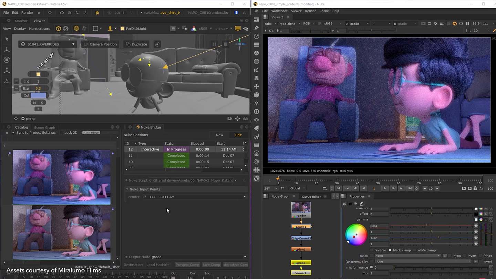
Task: Open the rgba channels dropdown in Nuke viewer
Action: (x=270, y=23)
